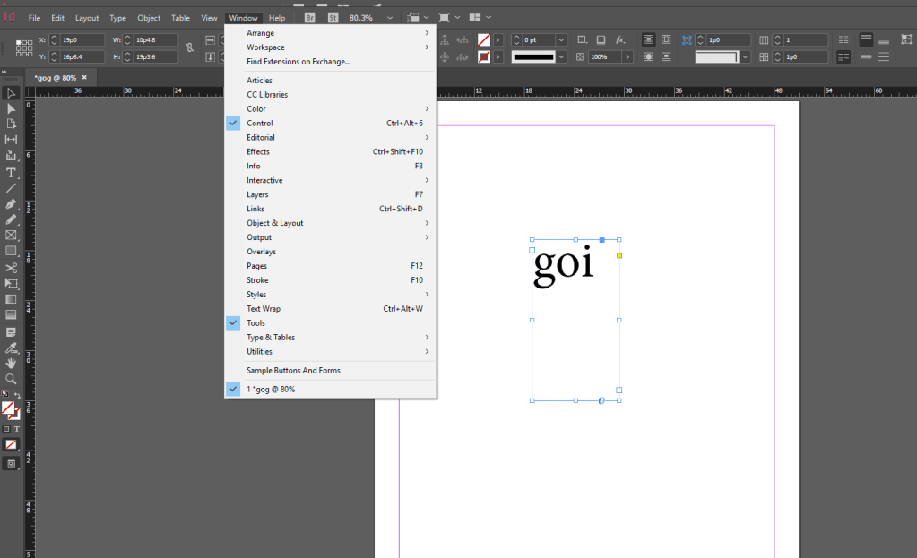Toggle the Tools panel menu entry
The width and height of the screenshot is (917, 558).
255,323
